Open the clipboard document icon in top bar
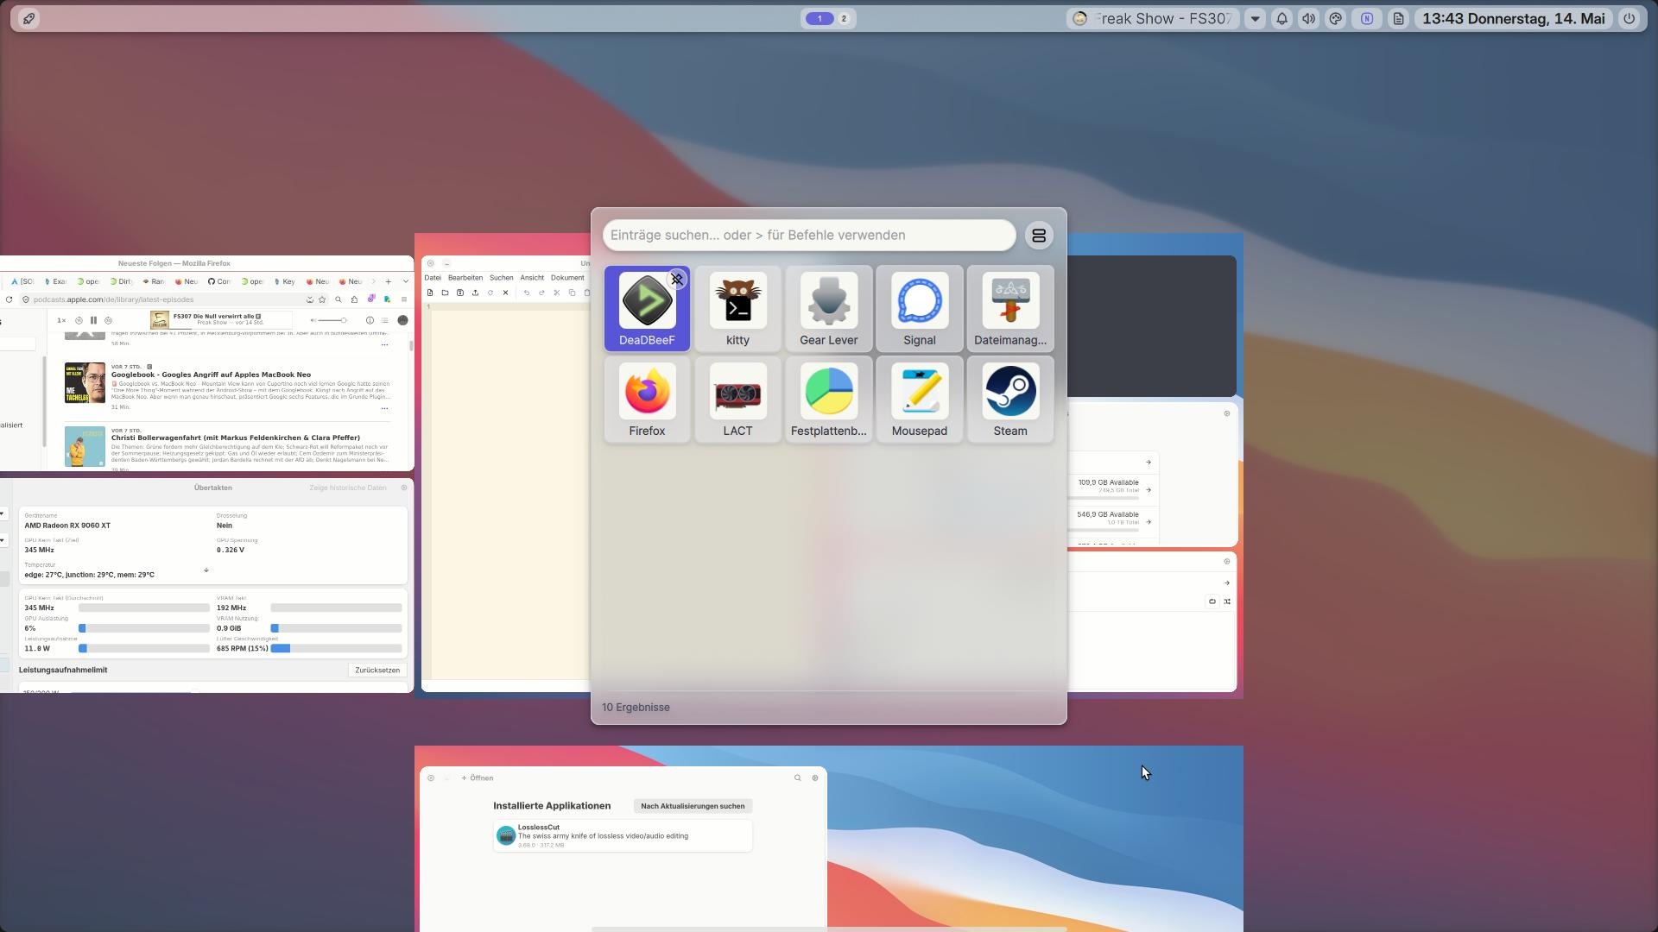The image size is (1658, 932). coord(1398,18)
